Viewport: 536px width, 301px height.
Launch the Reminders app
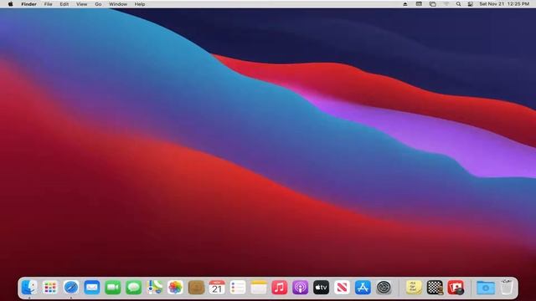(238, 288)
